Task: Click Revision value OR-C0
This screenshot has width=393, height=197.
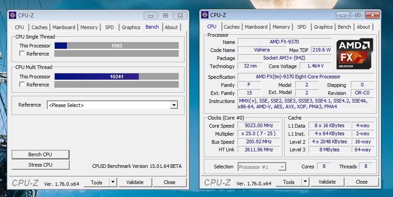Action: [x=362, y=93]
